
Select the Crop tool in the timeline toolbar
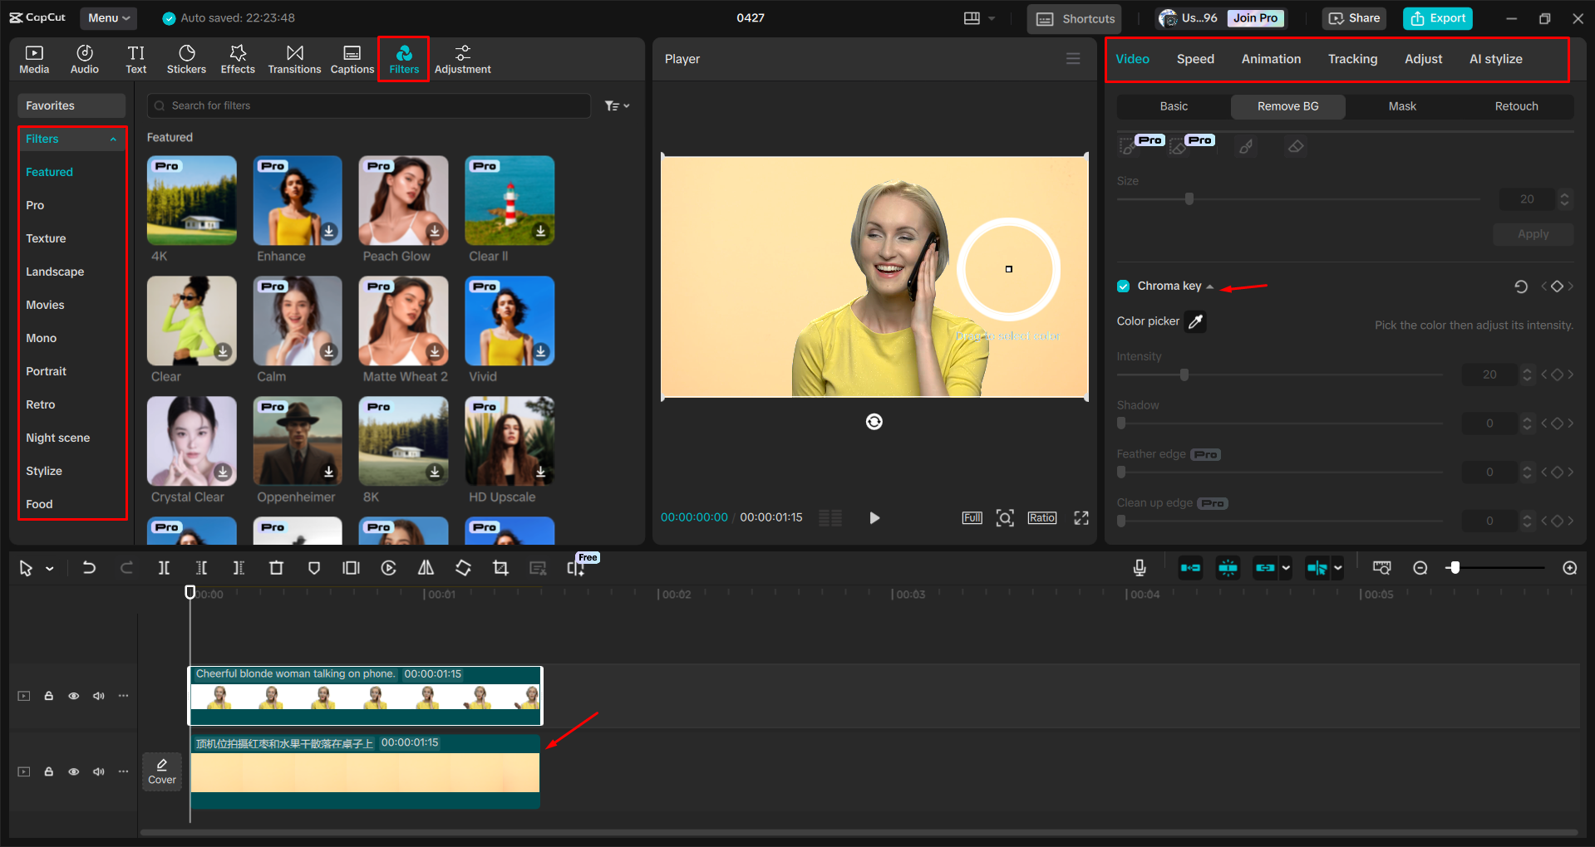[x=501, y=568]
